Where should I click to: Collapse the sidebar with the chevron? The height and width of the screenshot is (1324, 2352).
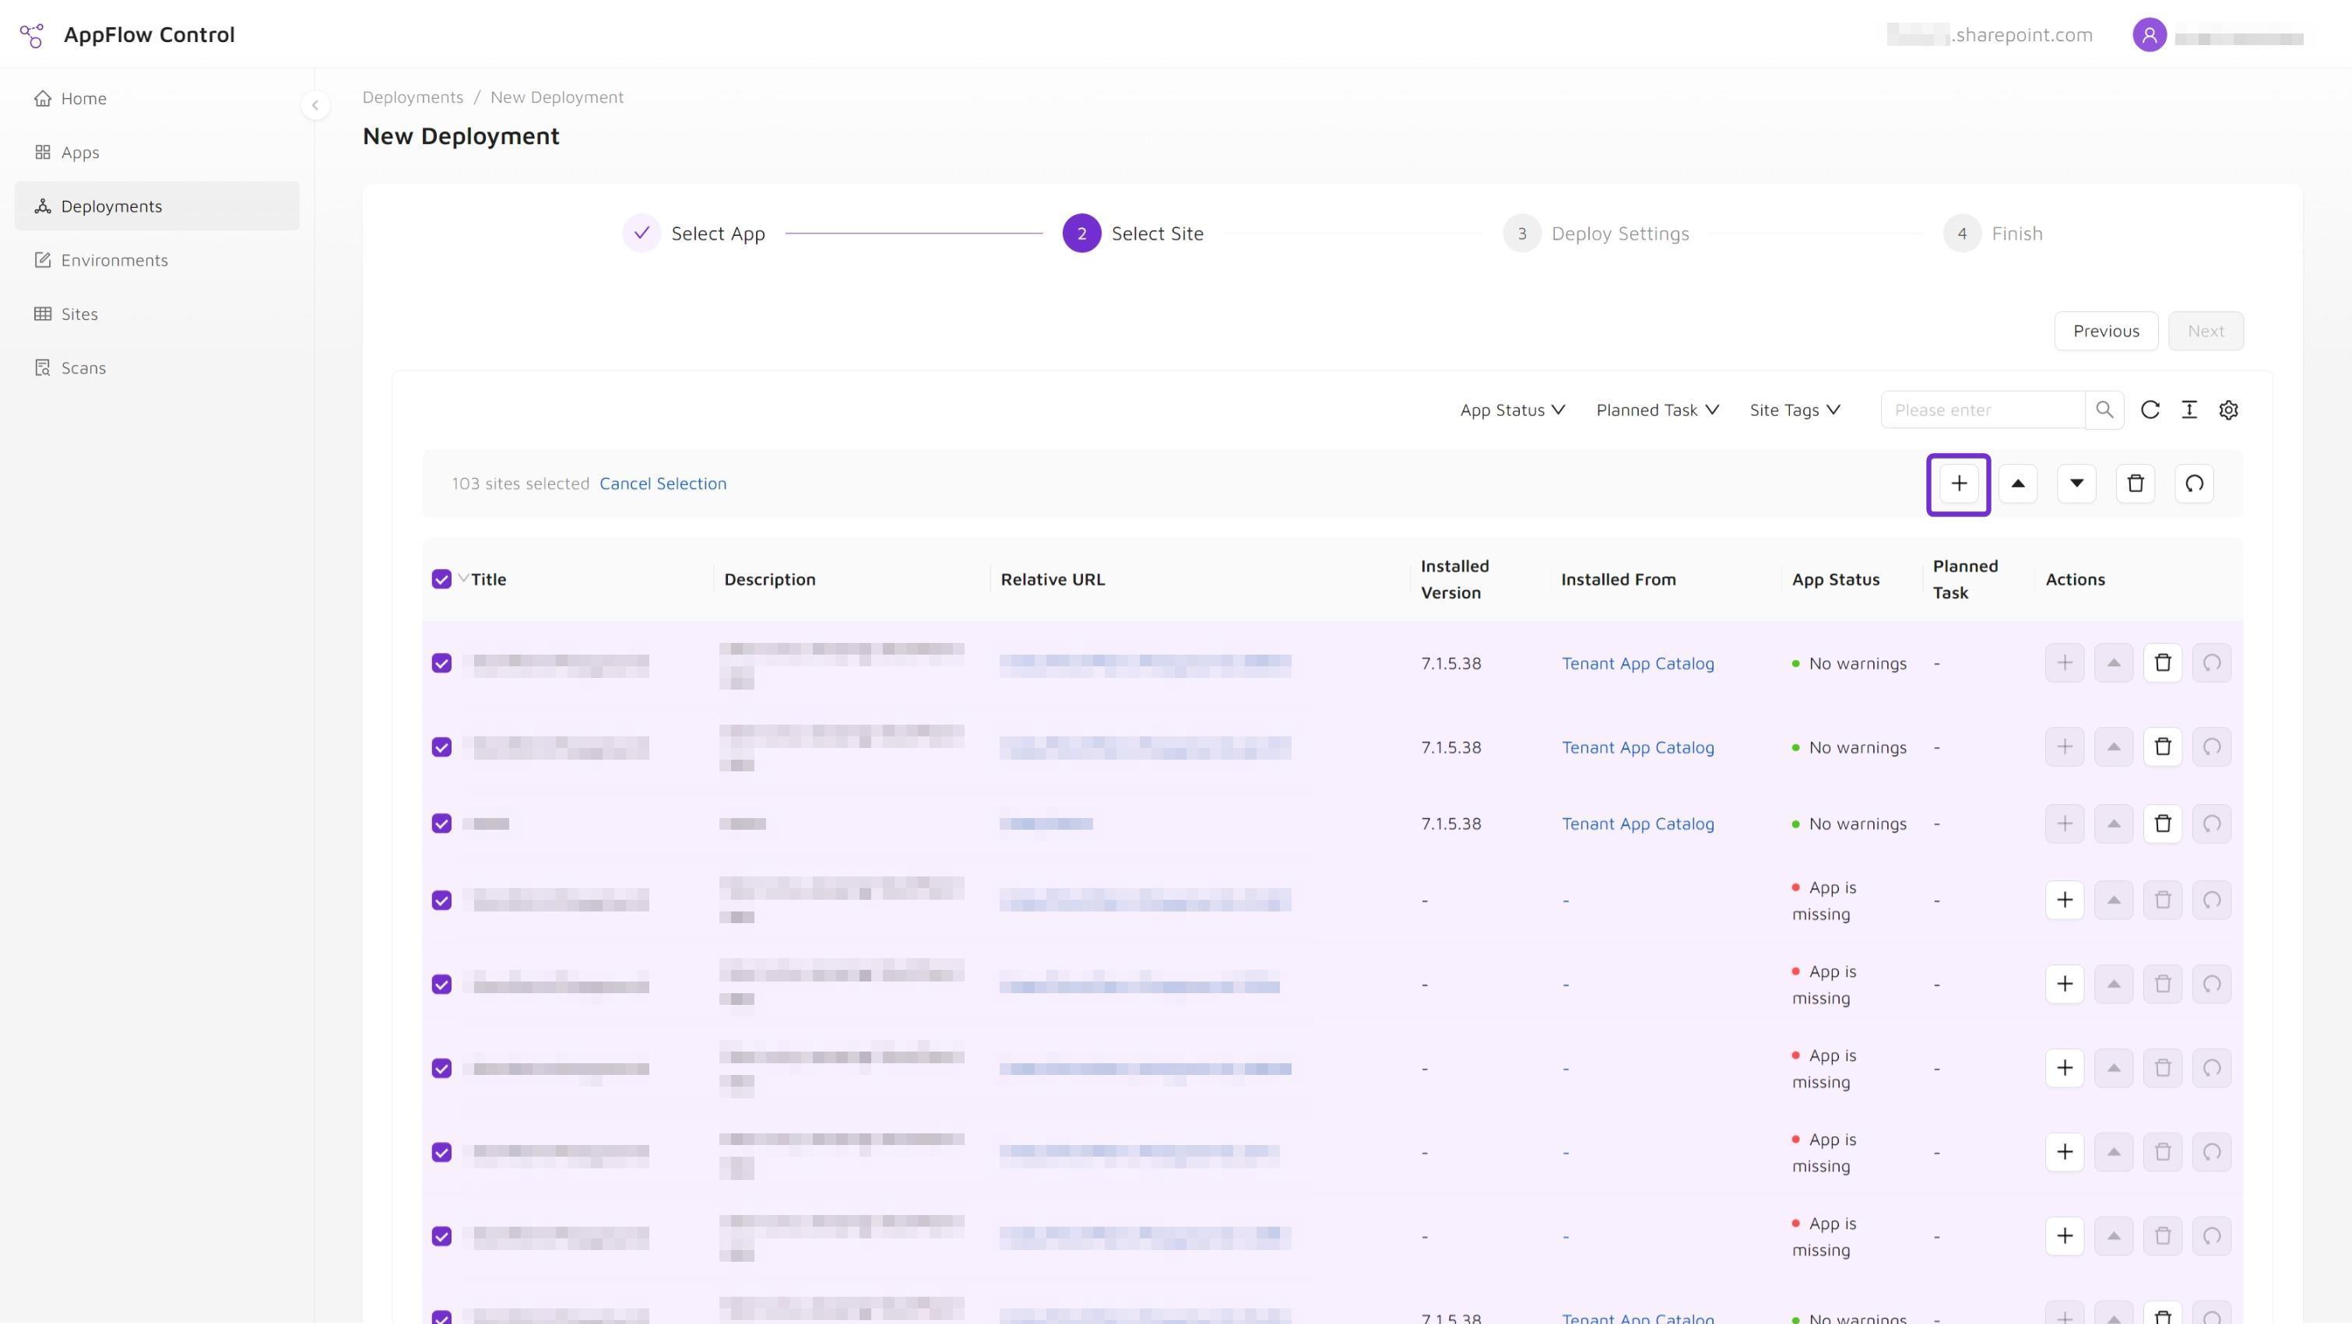tap(315, 105)
